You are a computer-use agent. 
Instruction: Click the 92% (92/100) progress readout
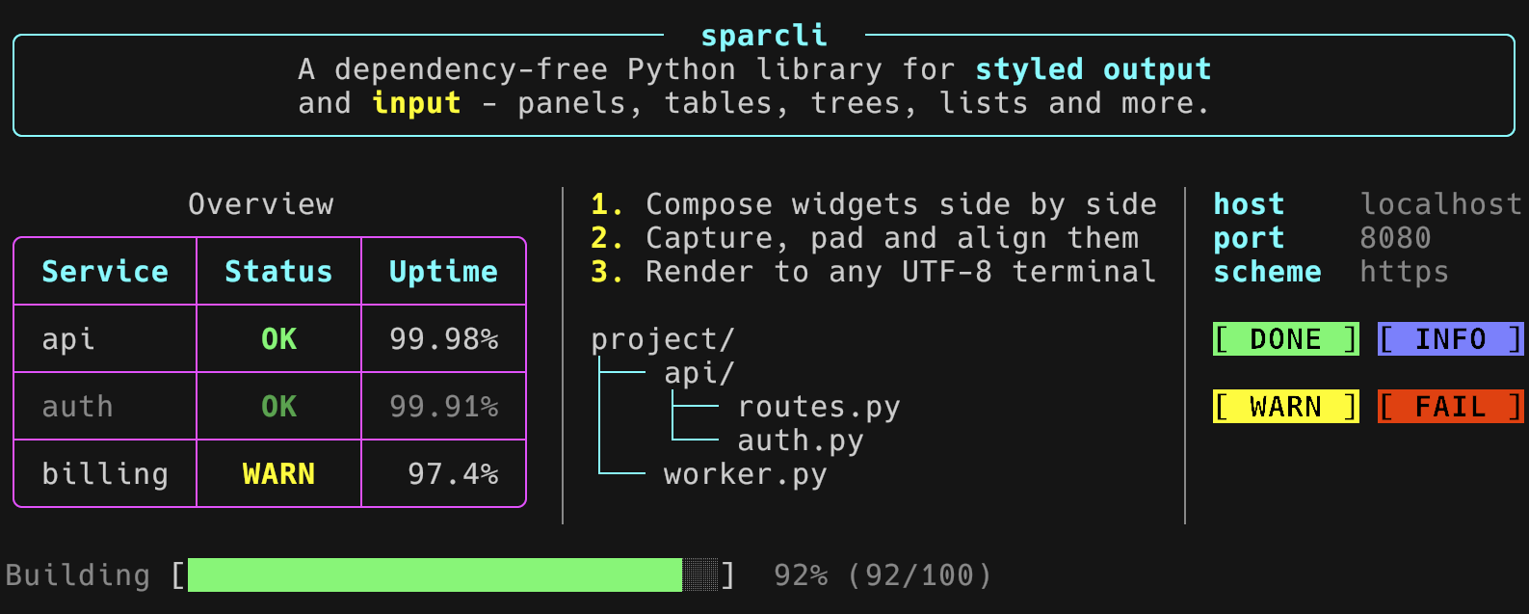(883, 575)
